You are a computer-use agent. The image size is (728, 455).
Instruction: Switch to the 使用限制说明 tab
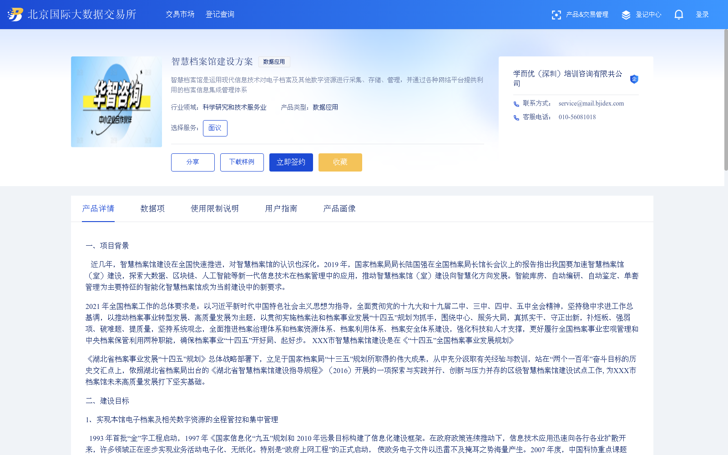215,208
